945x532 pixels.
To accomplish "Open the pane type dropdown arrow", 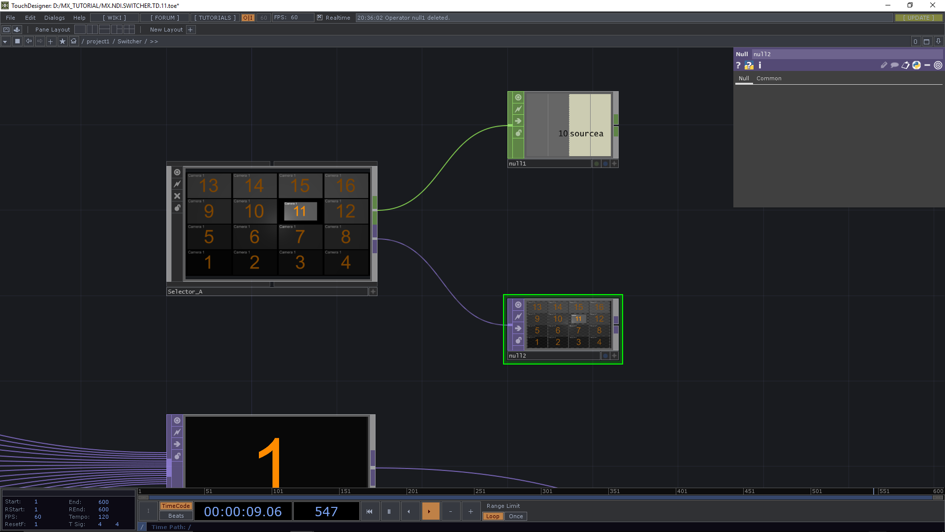I will 5,41.
